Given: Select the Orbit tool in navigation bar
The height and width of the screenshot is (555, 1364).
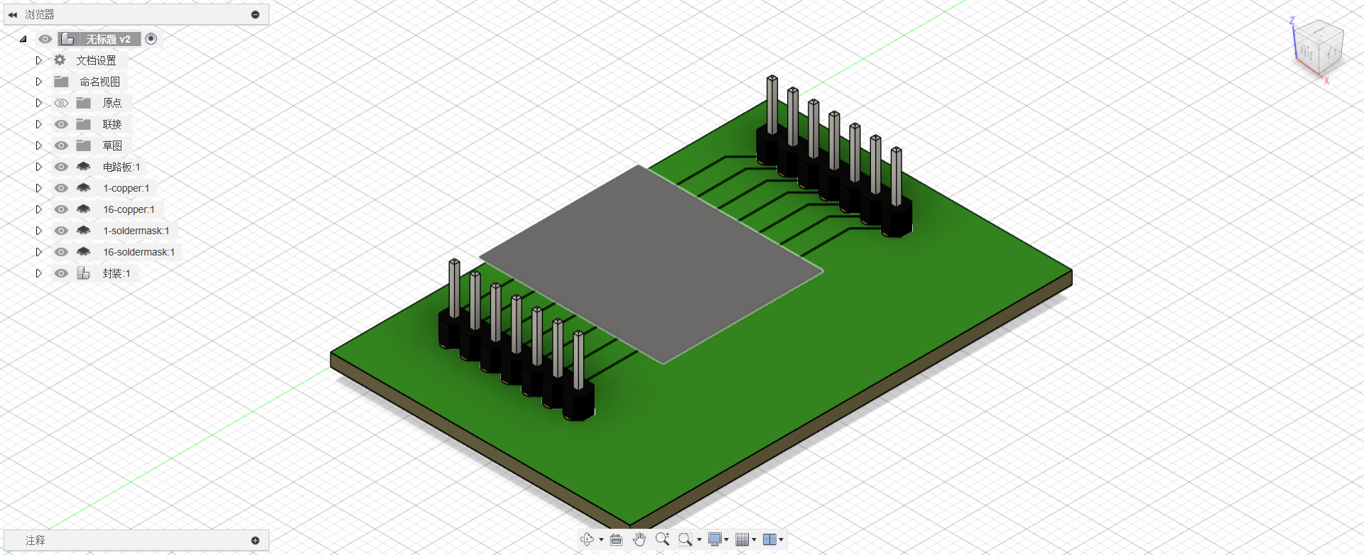Looking at the screenshot, I should [x=587, y=539].
